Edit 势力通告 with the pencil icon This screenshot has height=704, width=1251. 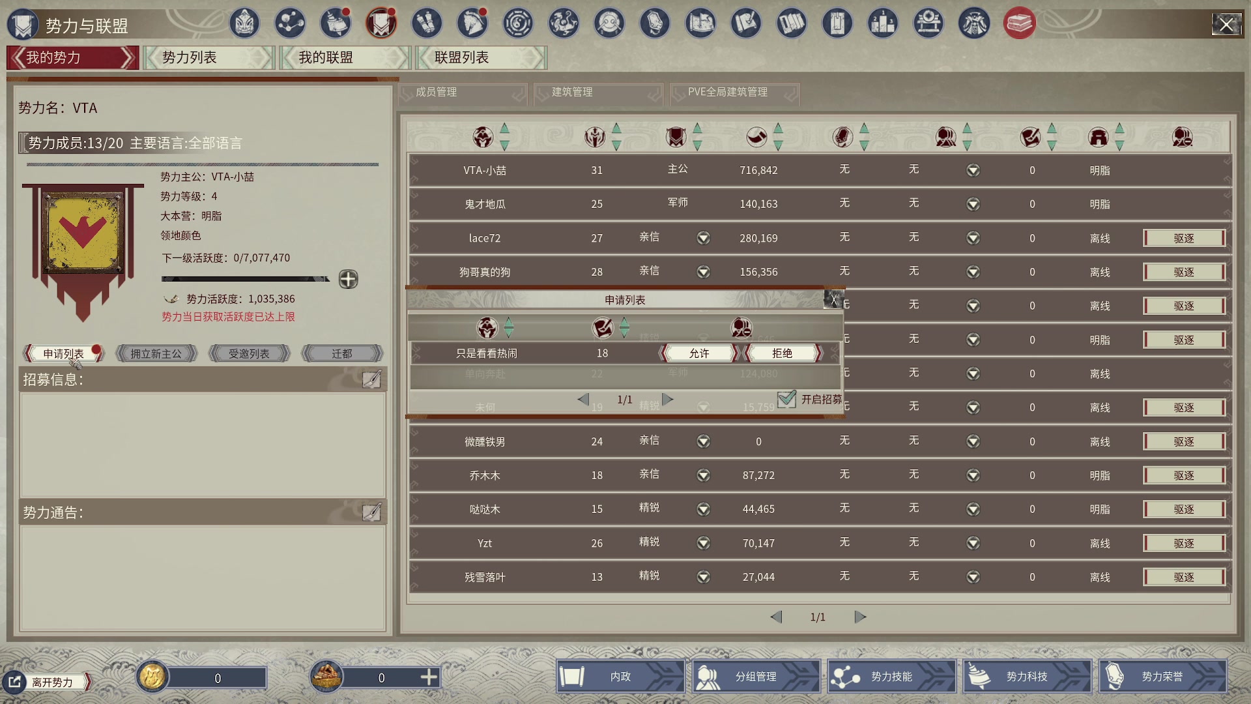coord(371,512)
